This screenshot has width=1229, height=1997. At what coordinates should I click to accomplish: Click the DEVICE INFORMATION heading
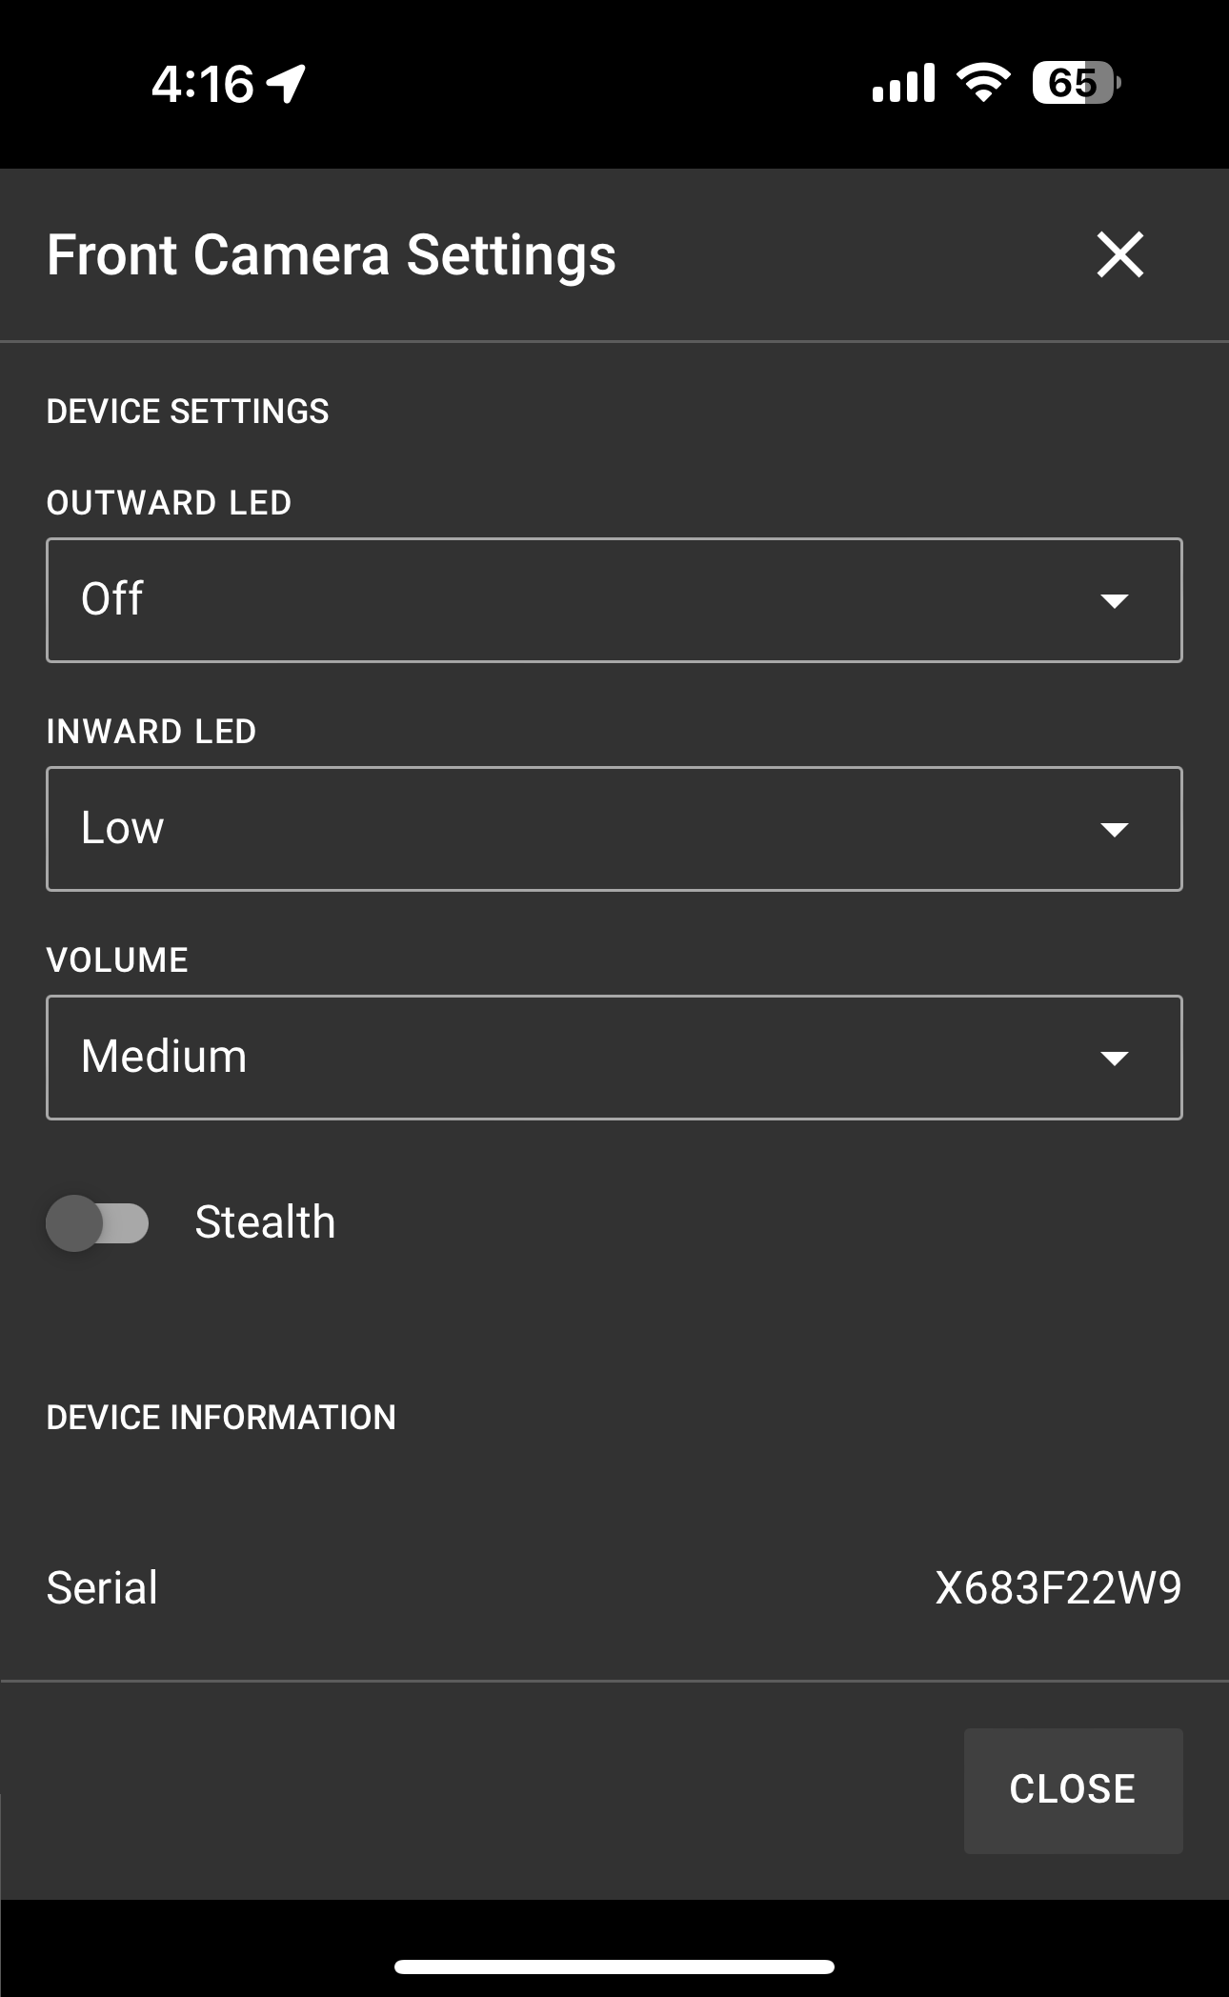click(221, 1419)
